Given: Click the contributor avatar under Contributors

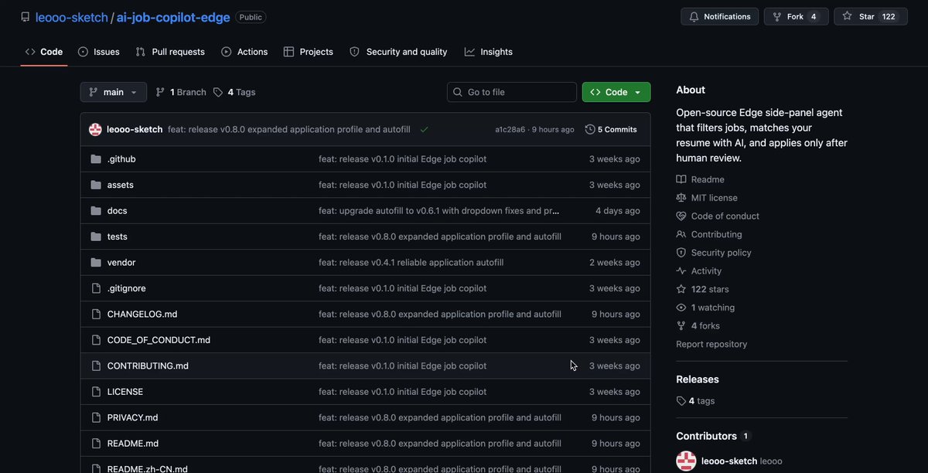Looking at the screenshot, I should pos(686,461).
